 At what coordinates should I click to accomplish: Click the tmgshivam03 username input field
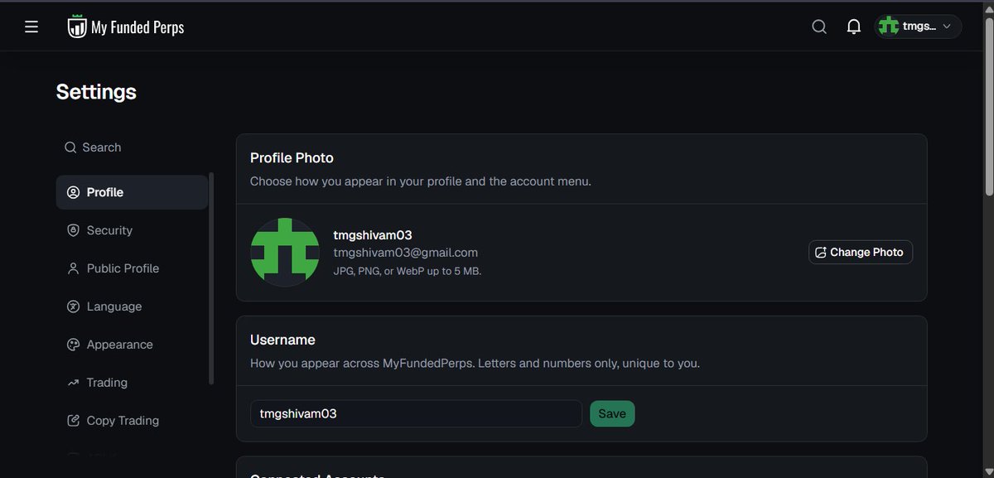click(417, 413)
